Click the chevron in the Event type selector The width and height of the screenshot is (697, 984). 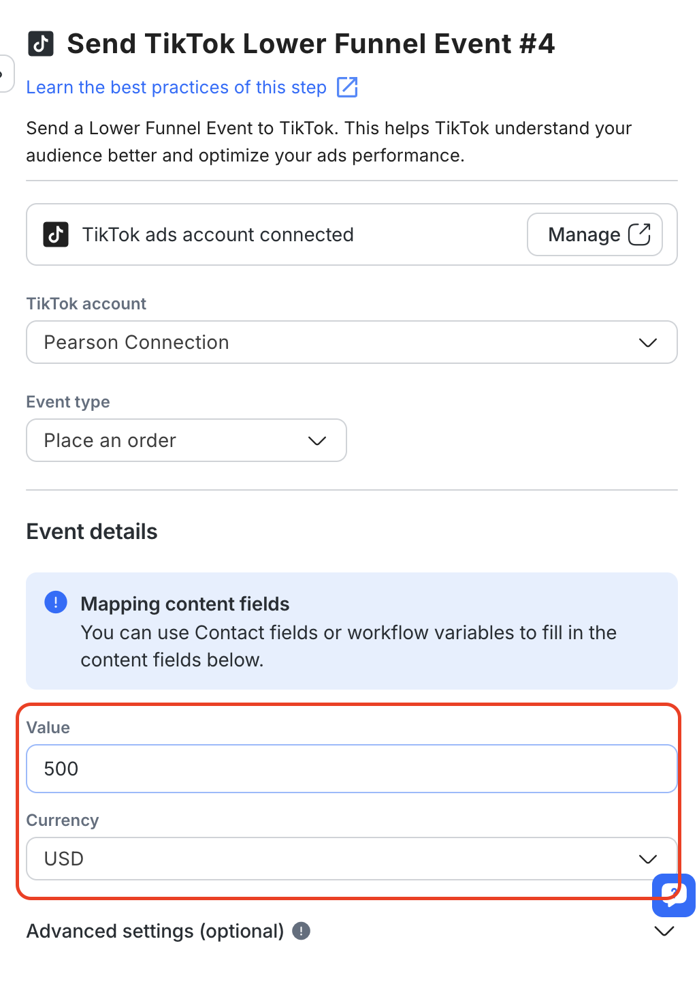[x=317, y=441]
